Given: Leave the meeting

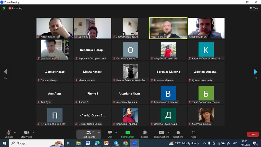Looking at the screenshot, I should tap(252, 134).
